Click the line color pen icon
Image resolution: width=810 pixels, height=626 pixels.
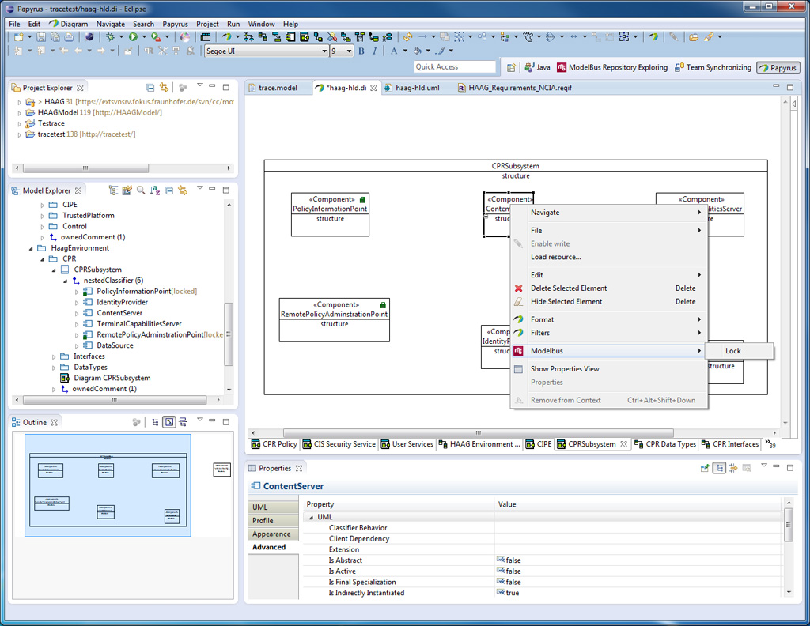coord(440,51)
